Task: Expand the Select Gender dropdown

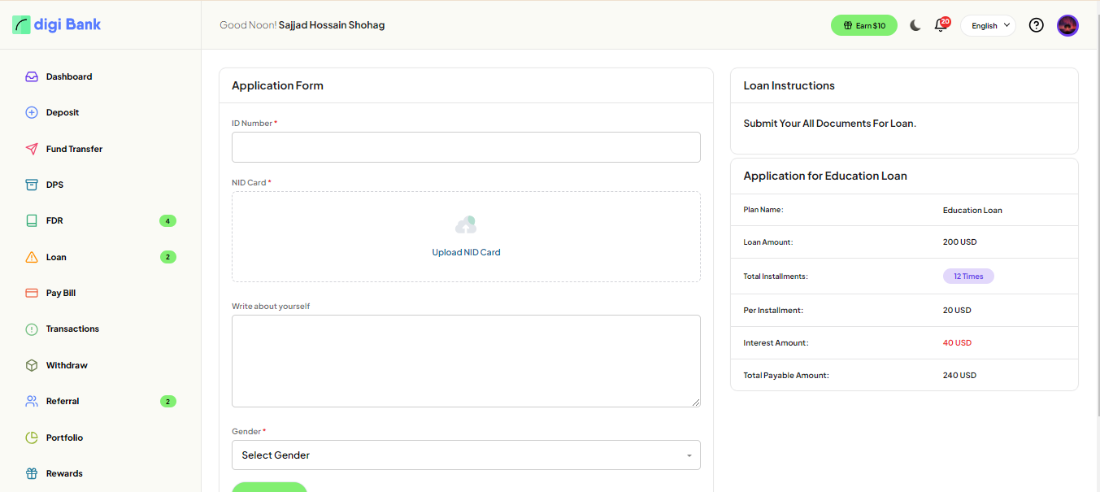Action: [466, 455]
